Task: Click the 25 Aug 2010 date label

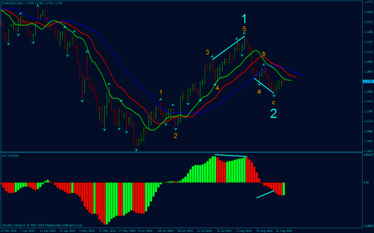Action: click(284, 231)
